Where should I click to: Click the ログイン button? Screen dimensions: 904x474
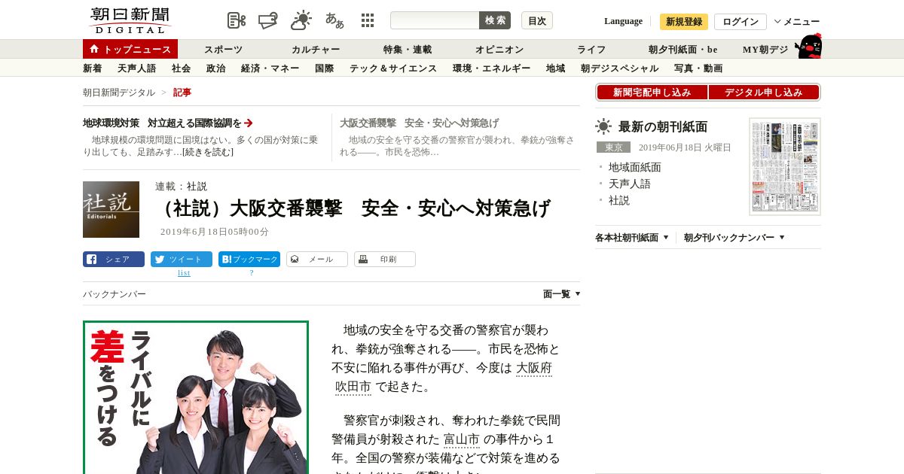741,22
